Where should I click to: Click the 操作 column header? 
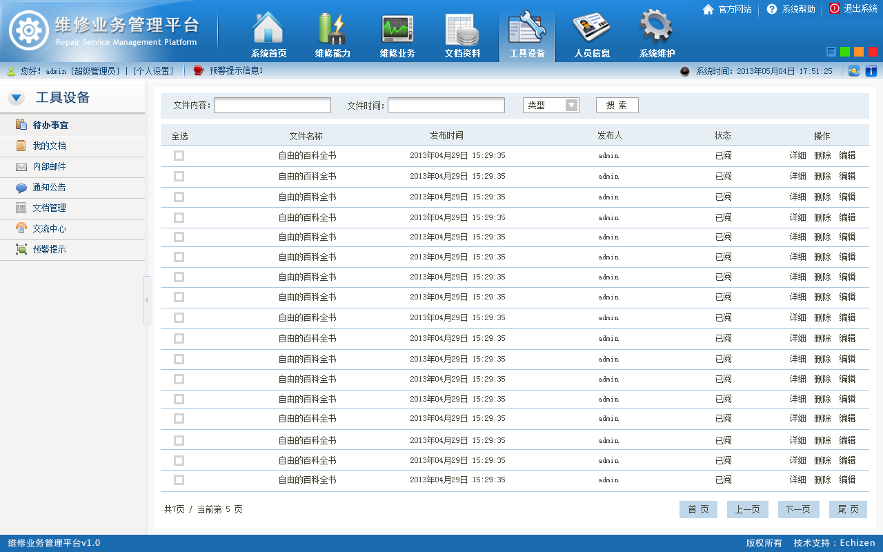[x=822, y=136]
